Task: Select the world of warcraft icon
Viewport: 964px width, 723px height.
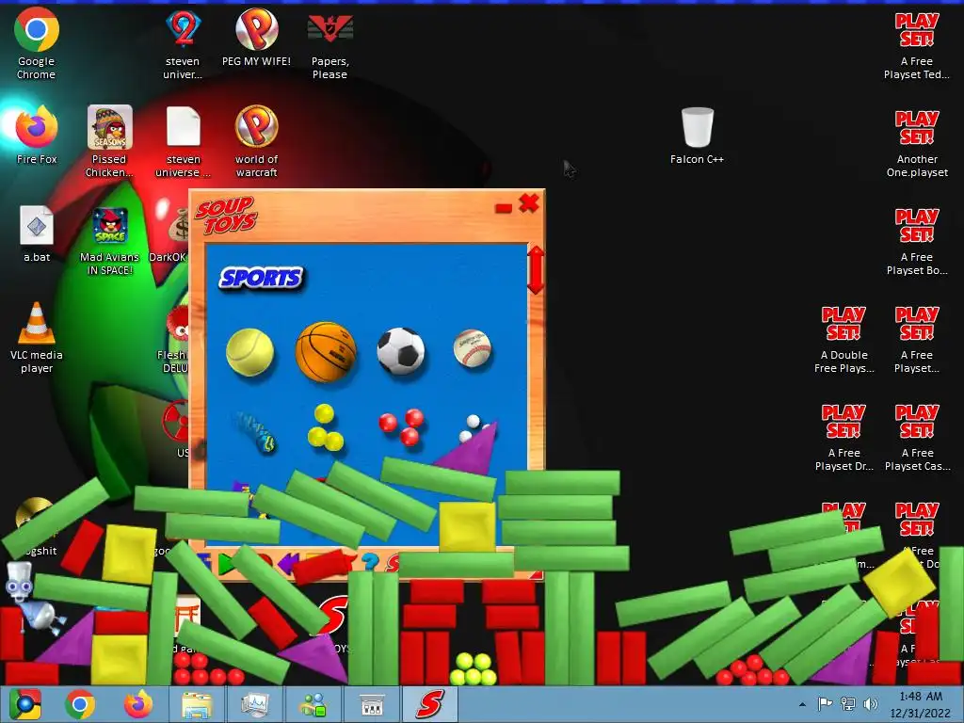Action: coord(256,141)
